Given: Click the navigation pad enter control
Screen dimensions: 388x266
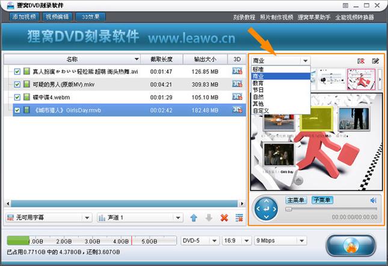Looking at the screenshot, I should tap(266, 209).
